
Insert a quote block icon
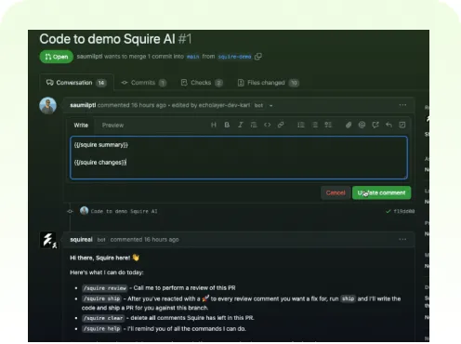254,125
